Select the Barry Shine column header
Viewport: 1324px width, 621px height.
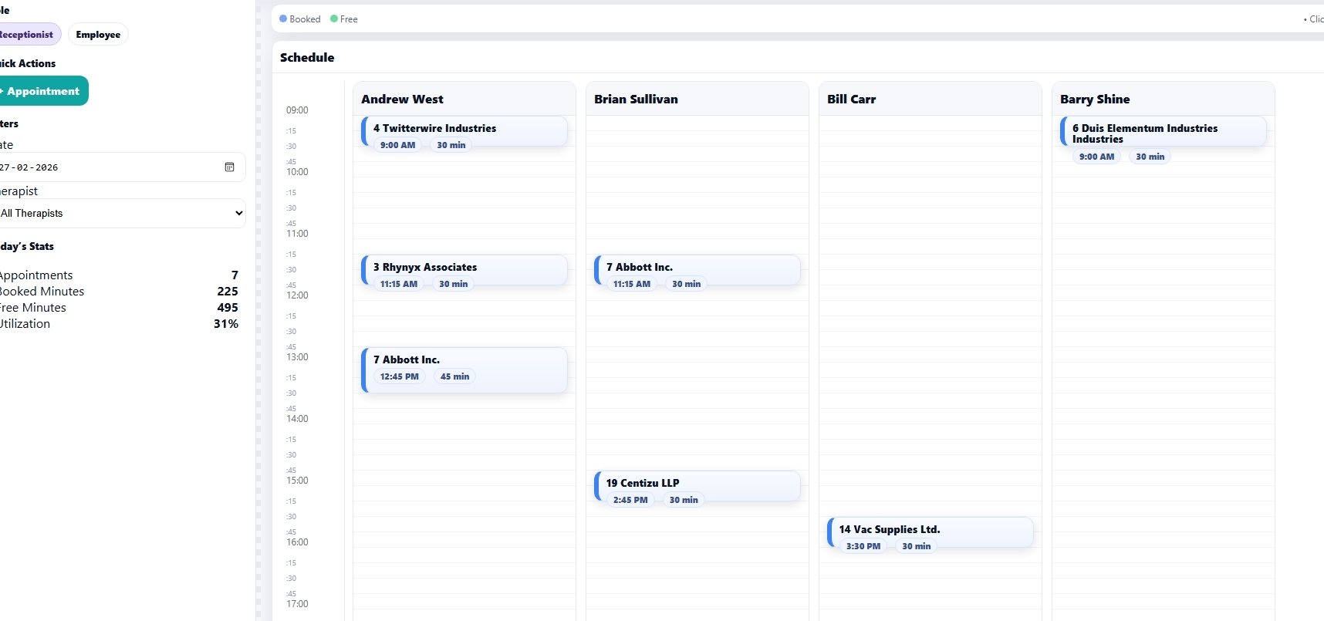pyautogui.click(x=1164, y=99)
